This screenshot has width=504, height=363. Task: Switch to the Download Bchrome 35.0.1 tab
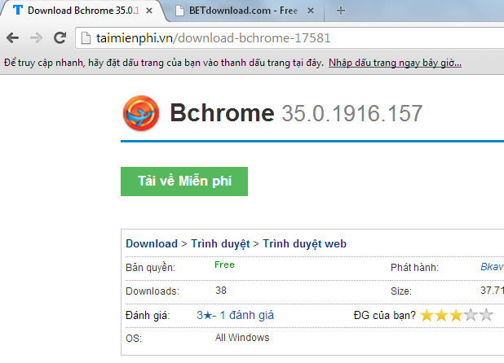[x=83, y=11]
